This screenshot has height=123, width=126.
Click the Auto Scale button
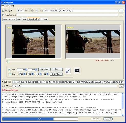pyautogui.click(x=45, y=69)
